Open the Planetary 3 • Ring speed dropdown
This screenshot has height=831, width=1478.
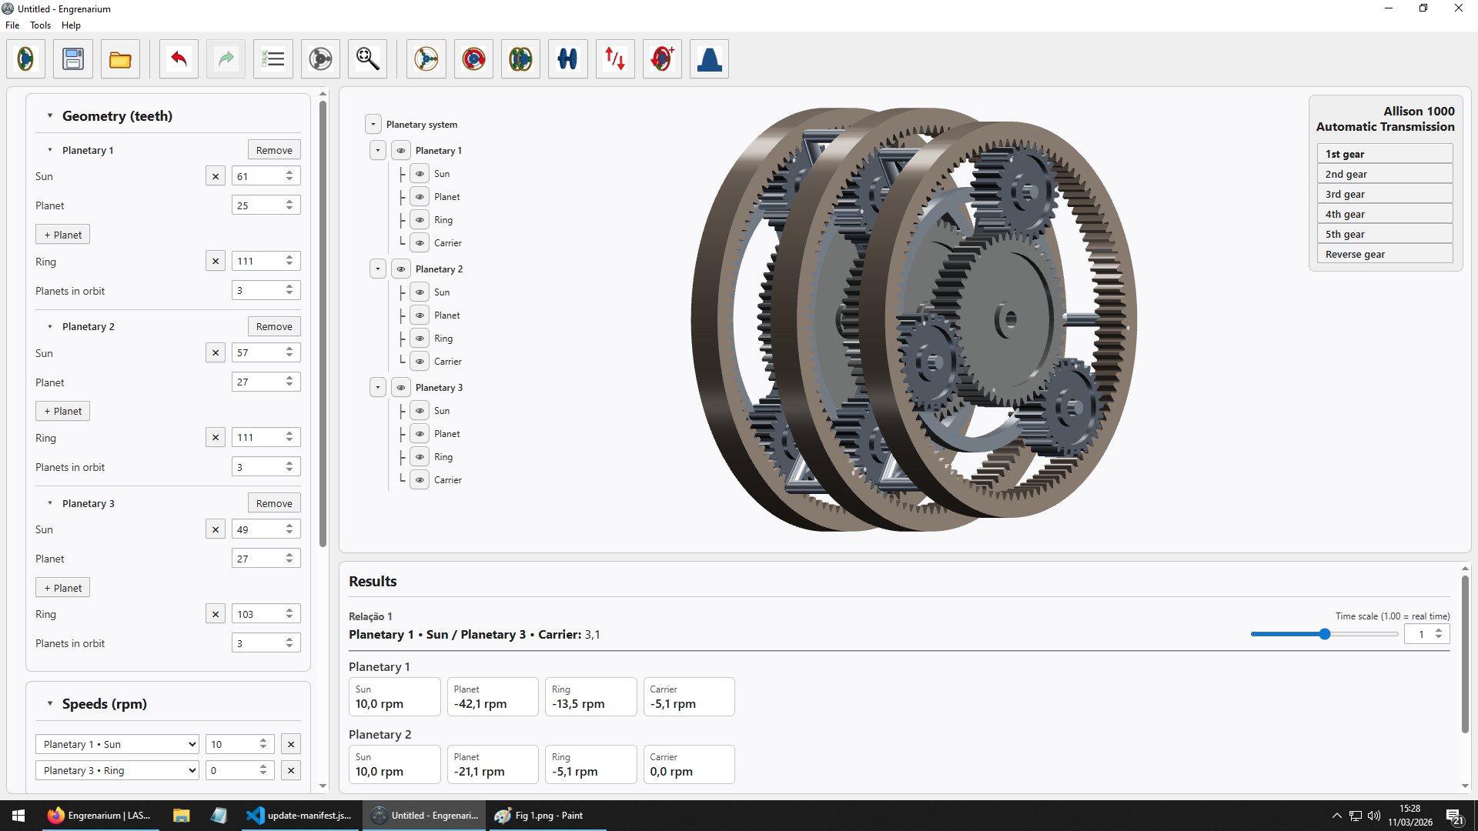pos(117,770)
